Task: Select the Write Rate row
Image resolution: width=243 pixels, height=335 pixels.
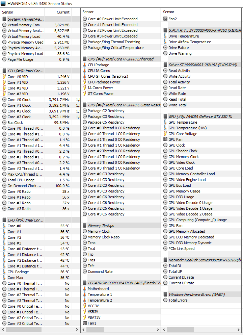Action: click(x=202, y=94)
